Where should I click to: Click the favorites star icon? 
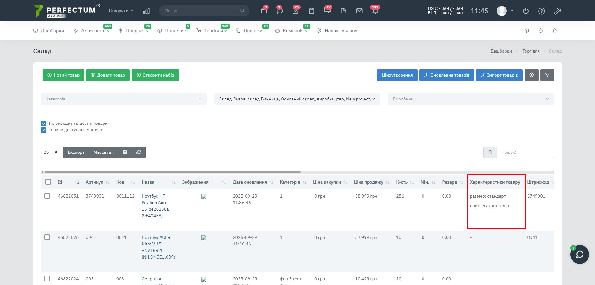[555, 30]
